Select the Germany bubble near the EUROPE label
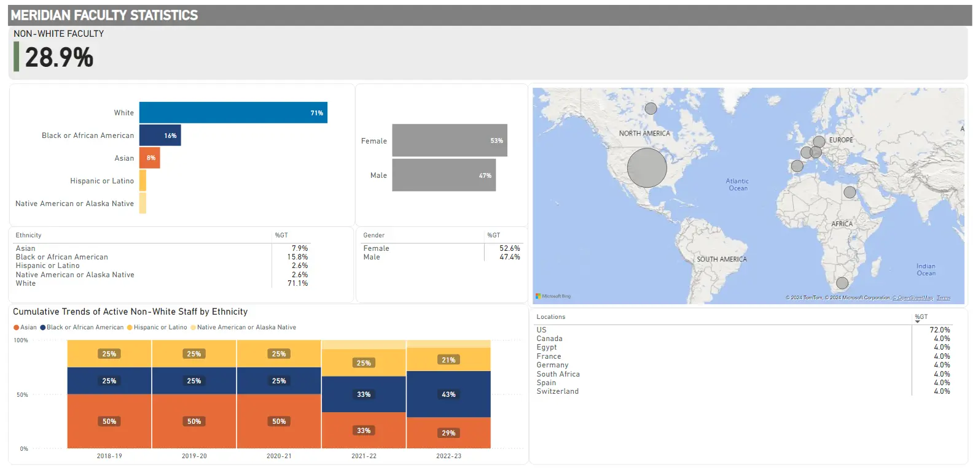The width and height of the screenshot is (978, 468). pos(819,142)
